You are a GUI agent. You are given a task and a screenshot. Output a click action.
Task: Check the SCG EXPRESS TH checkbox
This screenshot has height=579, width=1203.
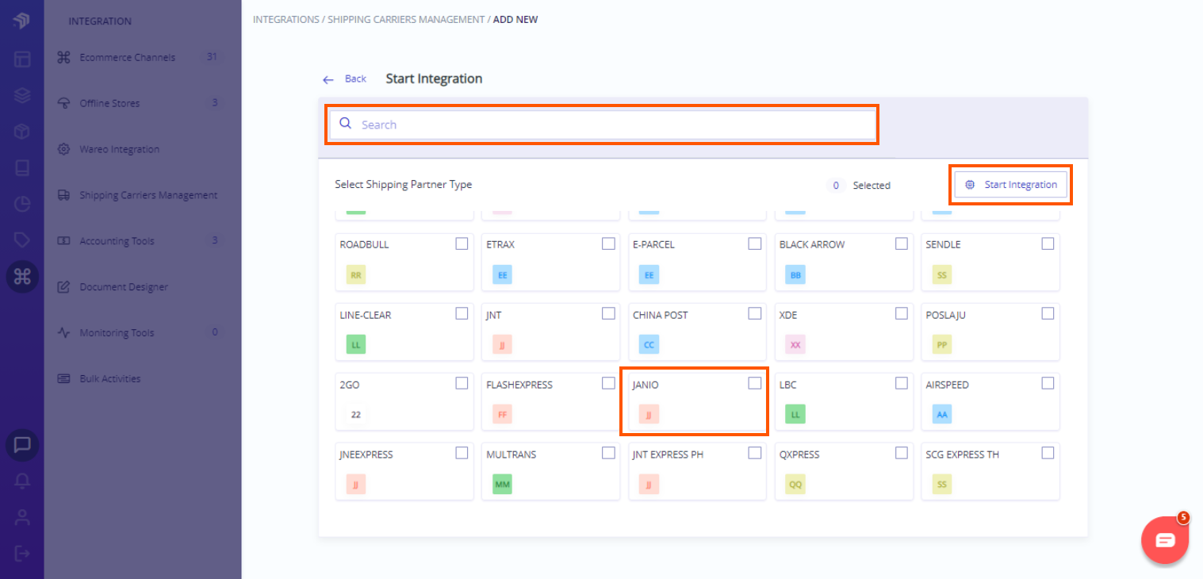(x=1048, y=453)
